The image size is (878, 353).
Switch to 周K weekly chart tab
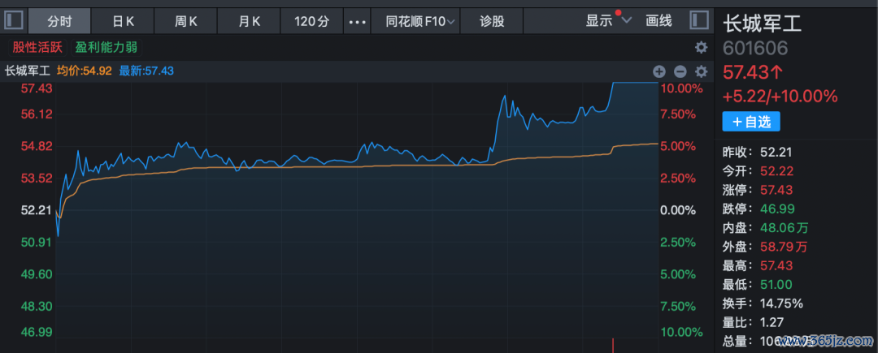(186, 22)
